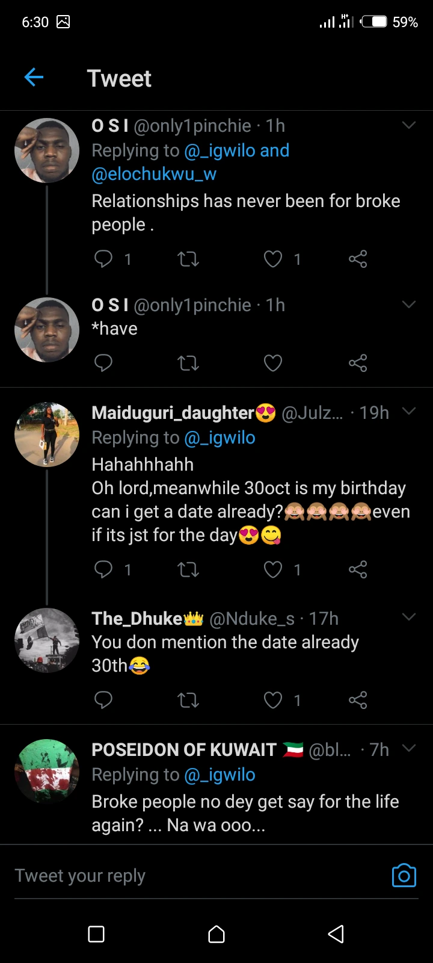Open camera icon in reply bar

[404, 876]
